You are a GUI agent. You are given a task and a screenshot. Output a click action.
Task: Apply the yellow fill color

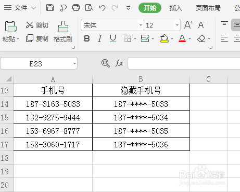point(165,38)
